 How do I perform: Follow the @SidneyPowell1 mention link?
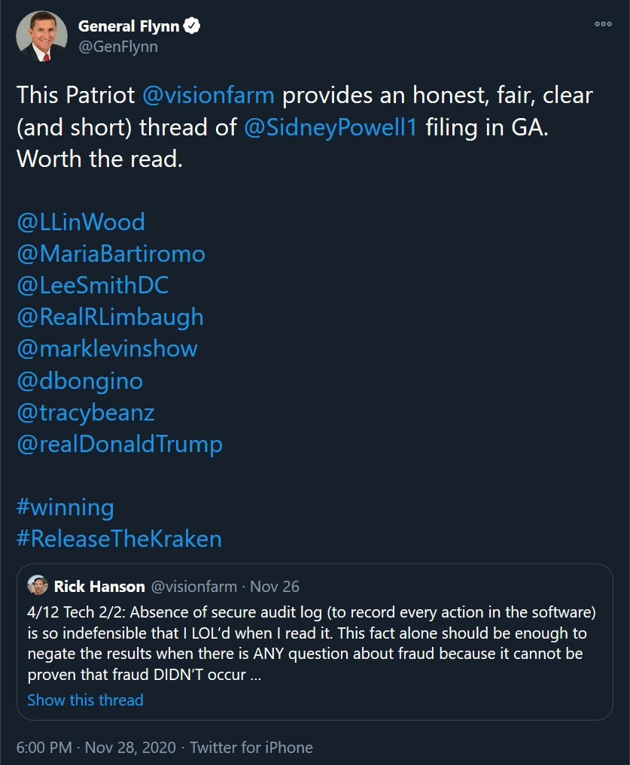(331, 127)
